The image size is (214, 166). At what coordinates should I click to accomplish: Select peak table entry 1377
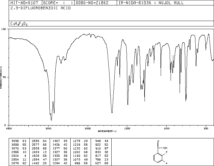[60, 148]
